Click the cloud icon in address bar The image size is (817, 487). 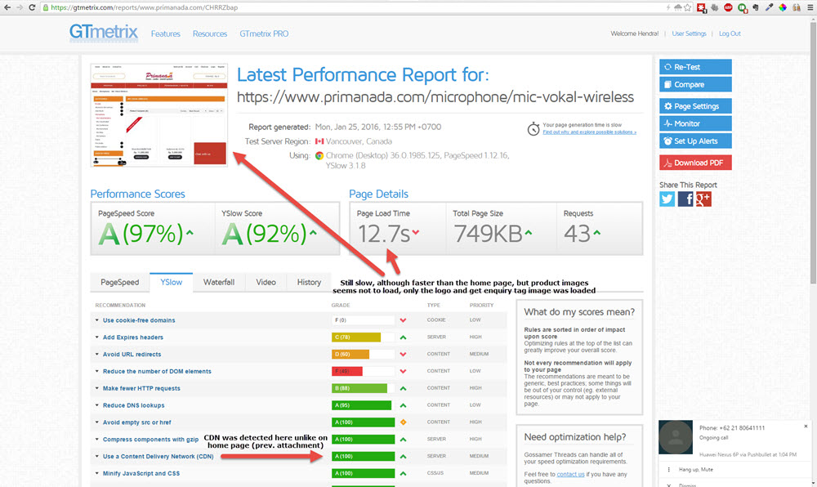pos(678,7)
